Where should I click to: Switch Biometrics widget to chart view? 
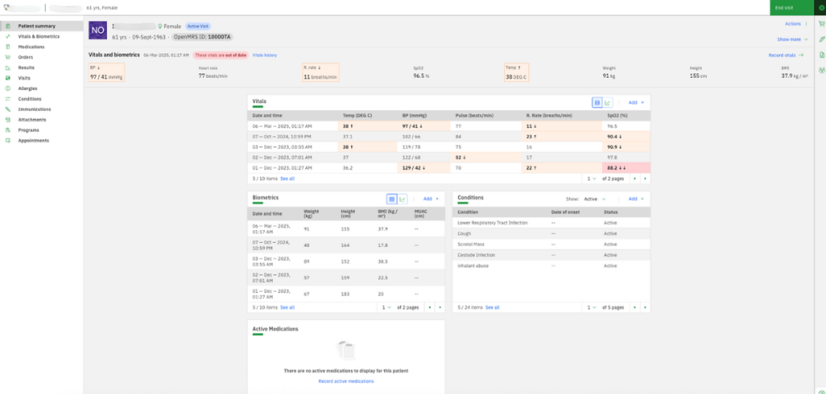click(402, 199)
